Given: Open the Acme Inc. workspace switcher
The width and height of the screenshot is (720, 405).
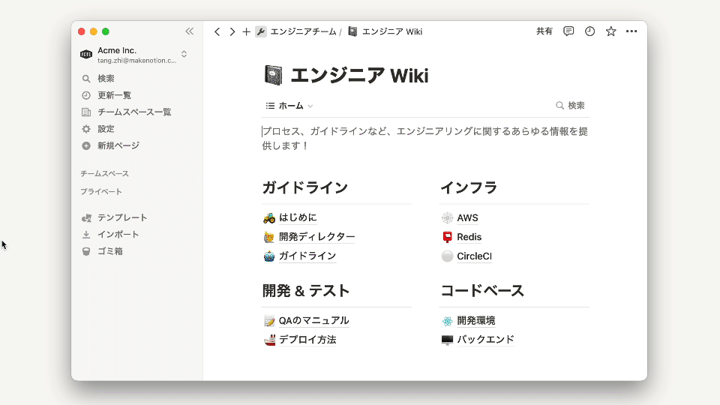Looking at the screenshot, I should 184,54.
